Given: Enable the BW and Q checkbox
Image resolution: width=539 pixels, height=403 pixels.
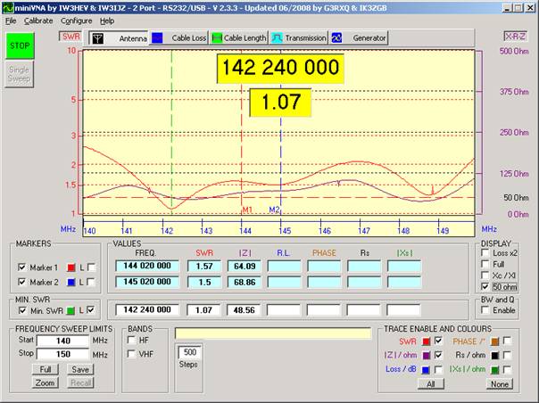Looking at the screenshot, I should (485, 310).
